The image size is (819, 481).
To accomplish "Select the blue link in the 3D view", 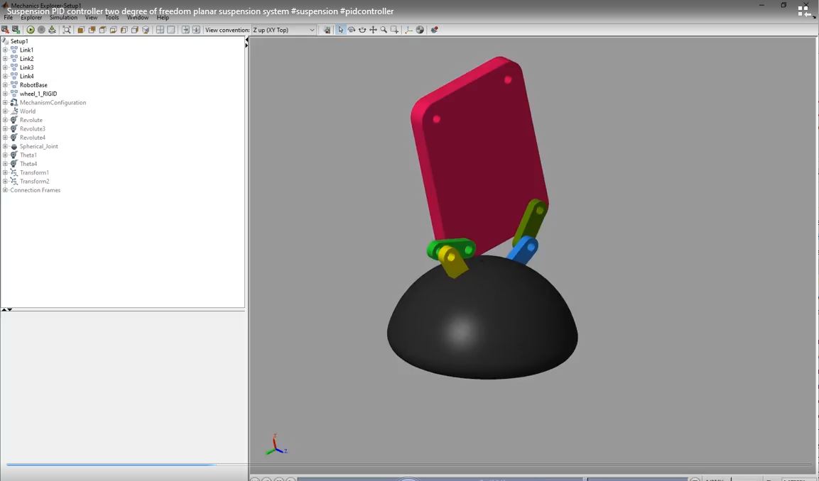I will [523, 251].
